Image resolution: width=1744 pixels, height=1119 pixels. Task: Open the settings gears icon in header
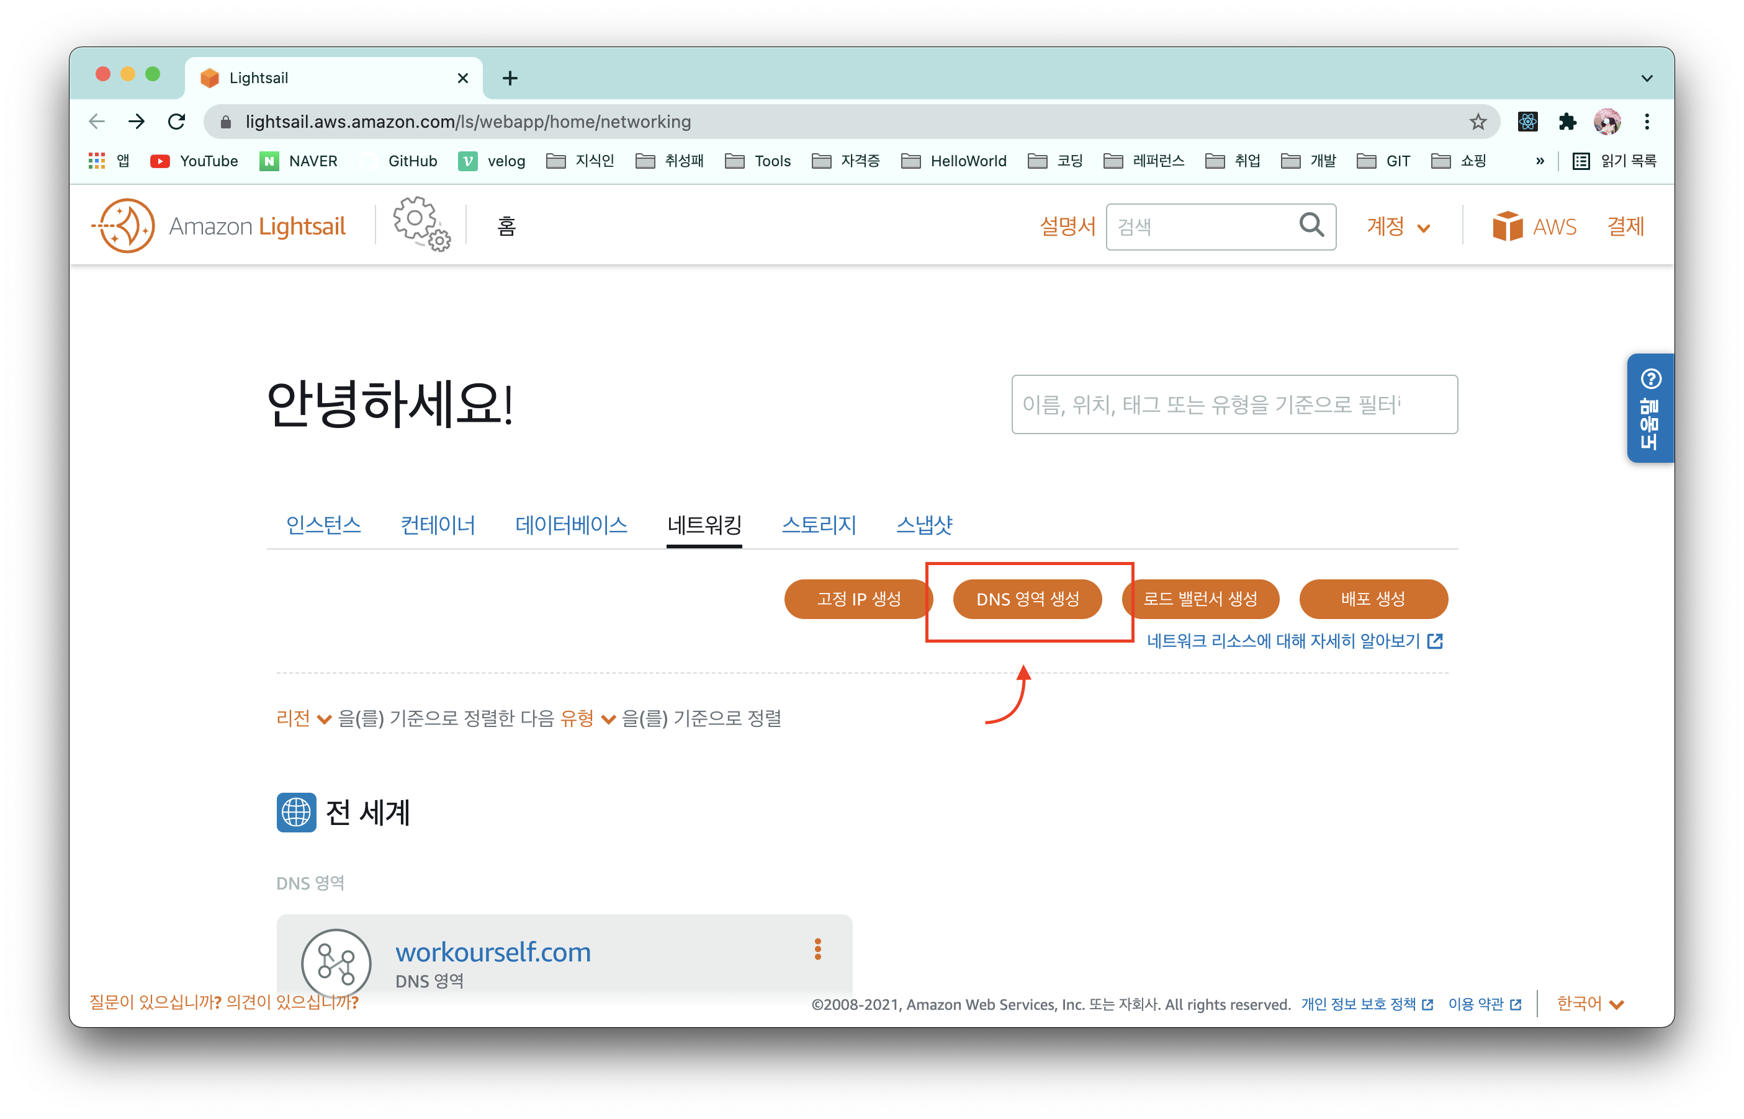[421, 224]
